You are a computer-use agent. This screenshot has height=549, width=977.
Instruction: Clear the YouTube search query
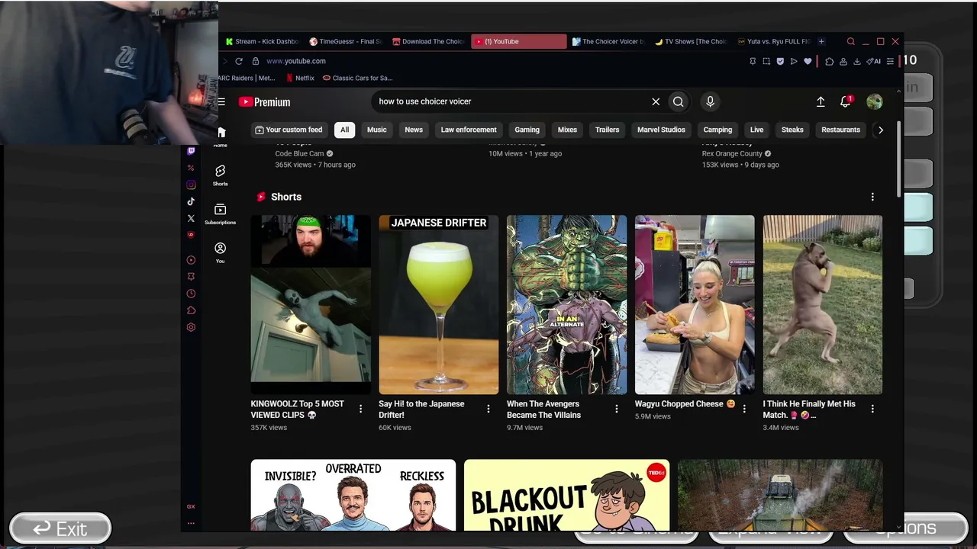[656, 101]
